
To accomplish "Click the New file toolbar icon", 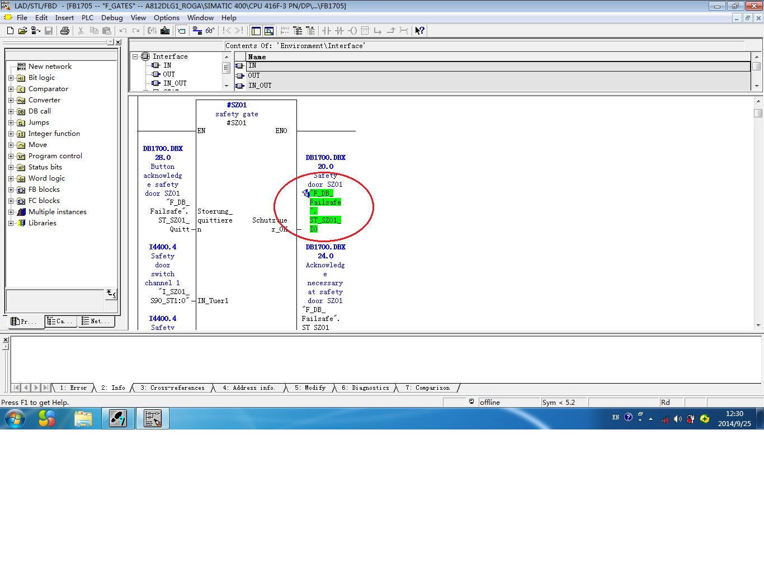I will pos(10,31).
